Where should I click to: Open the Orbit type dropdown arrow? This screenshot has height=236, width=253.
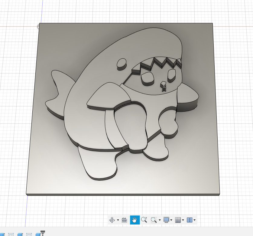point(118,220)
